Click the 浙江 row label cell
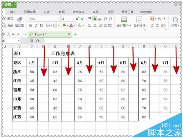183x138 pixels. pos(19,71)
